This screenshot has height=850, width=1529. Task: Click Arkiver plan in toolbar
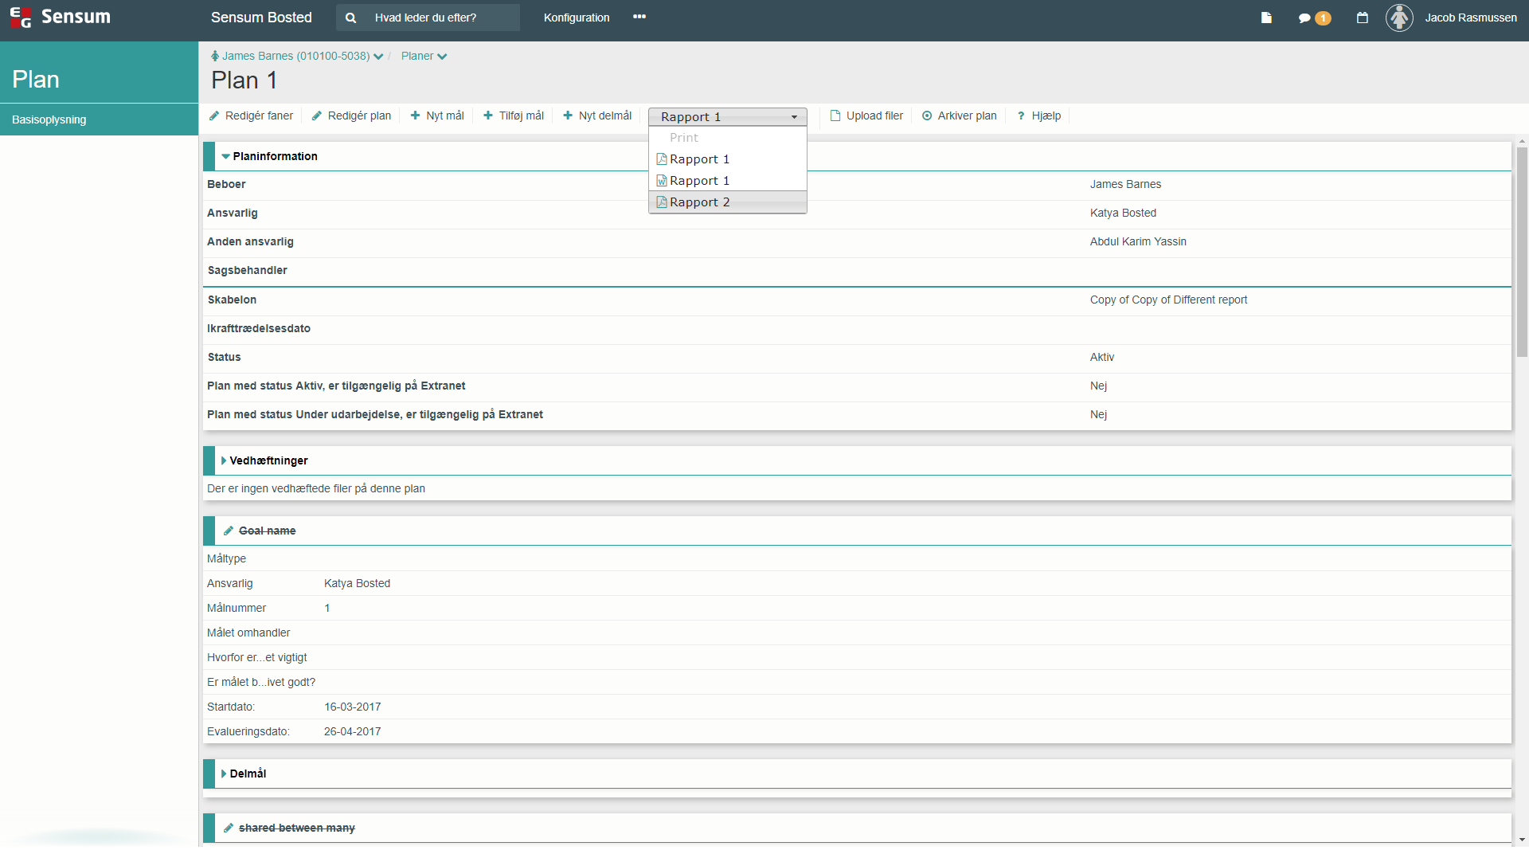click(959, 116)
